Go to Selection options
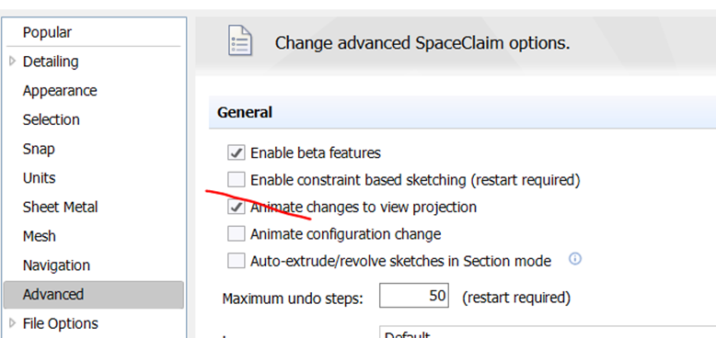The width and height of the screenshot is (716, 338). point(52,119)
